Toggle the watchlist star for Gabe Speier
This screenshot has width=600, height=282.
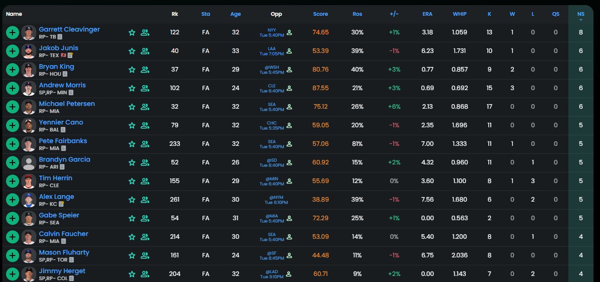[x=132, y=218]
